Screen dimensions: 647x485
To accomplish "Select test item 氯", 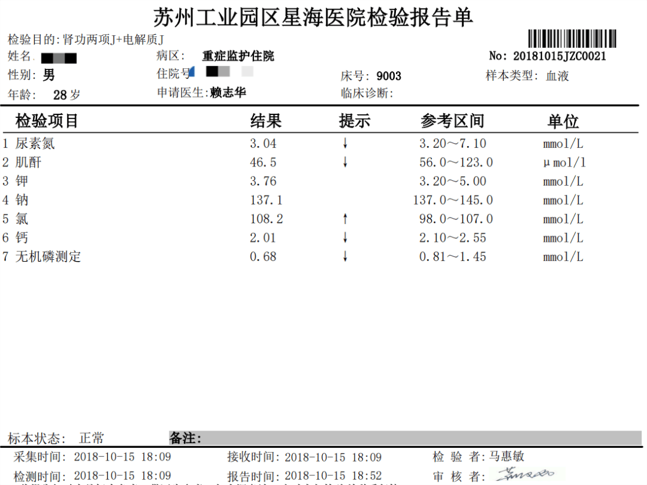I will (x=22, y=219).
